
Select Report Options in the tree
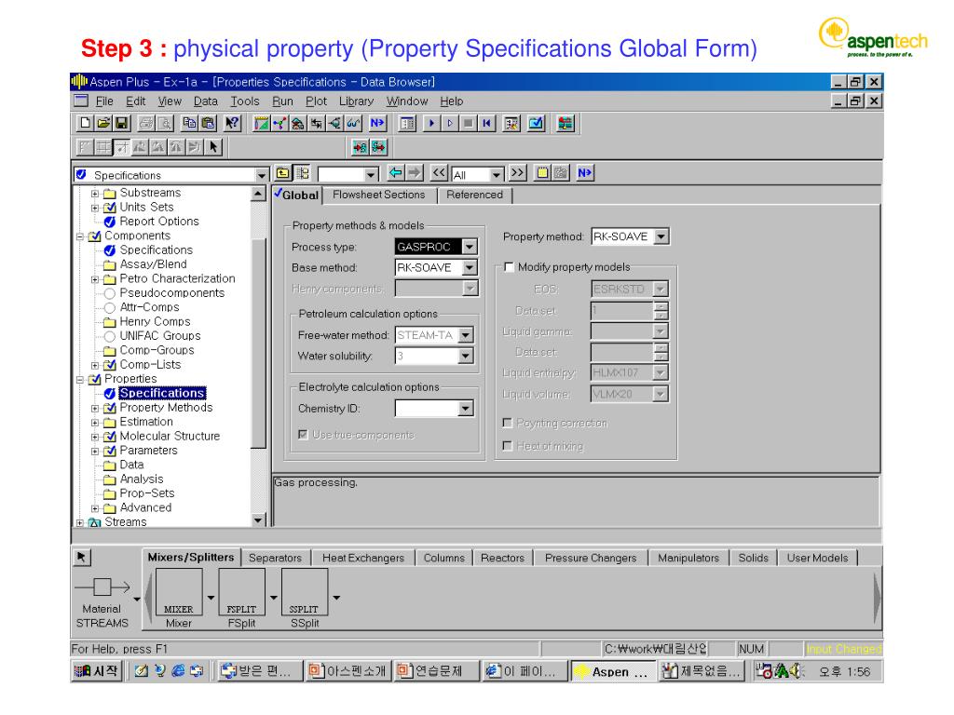click(158, 222)
